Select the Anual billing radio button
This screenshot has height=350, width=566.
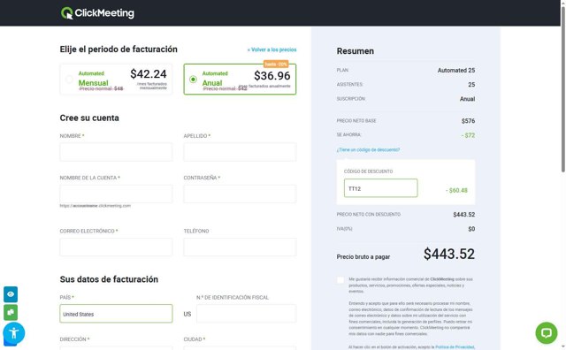click(x=193, y=80)
